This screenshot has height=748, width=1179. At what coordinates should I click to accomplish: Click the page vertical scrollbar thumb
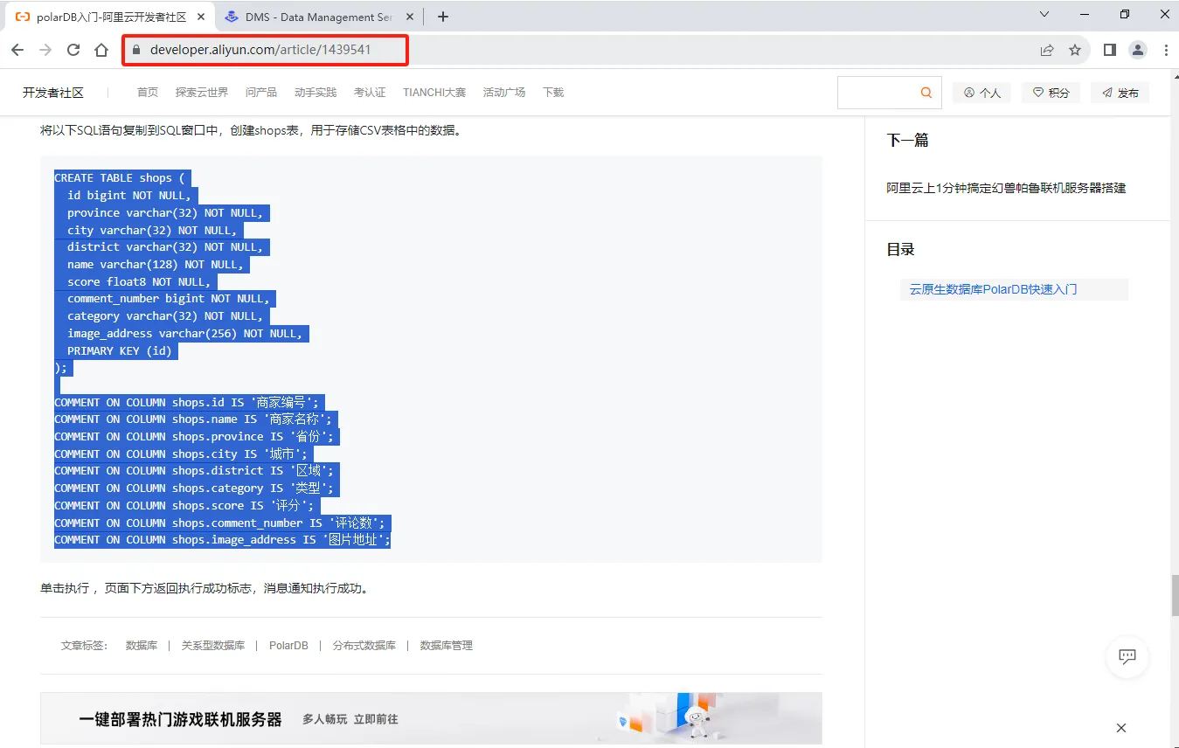tap(1175, 597)
